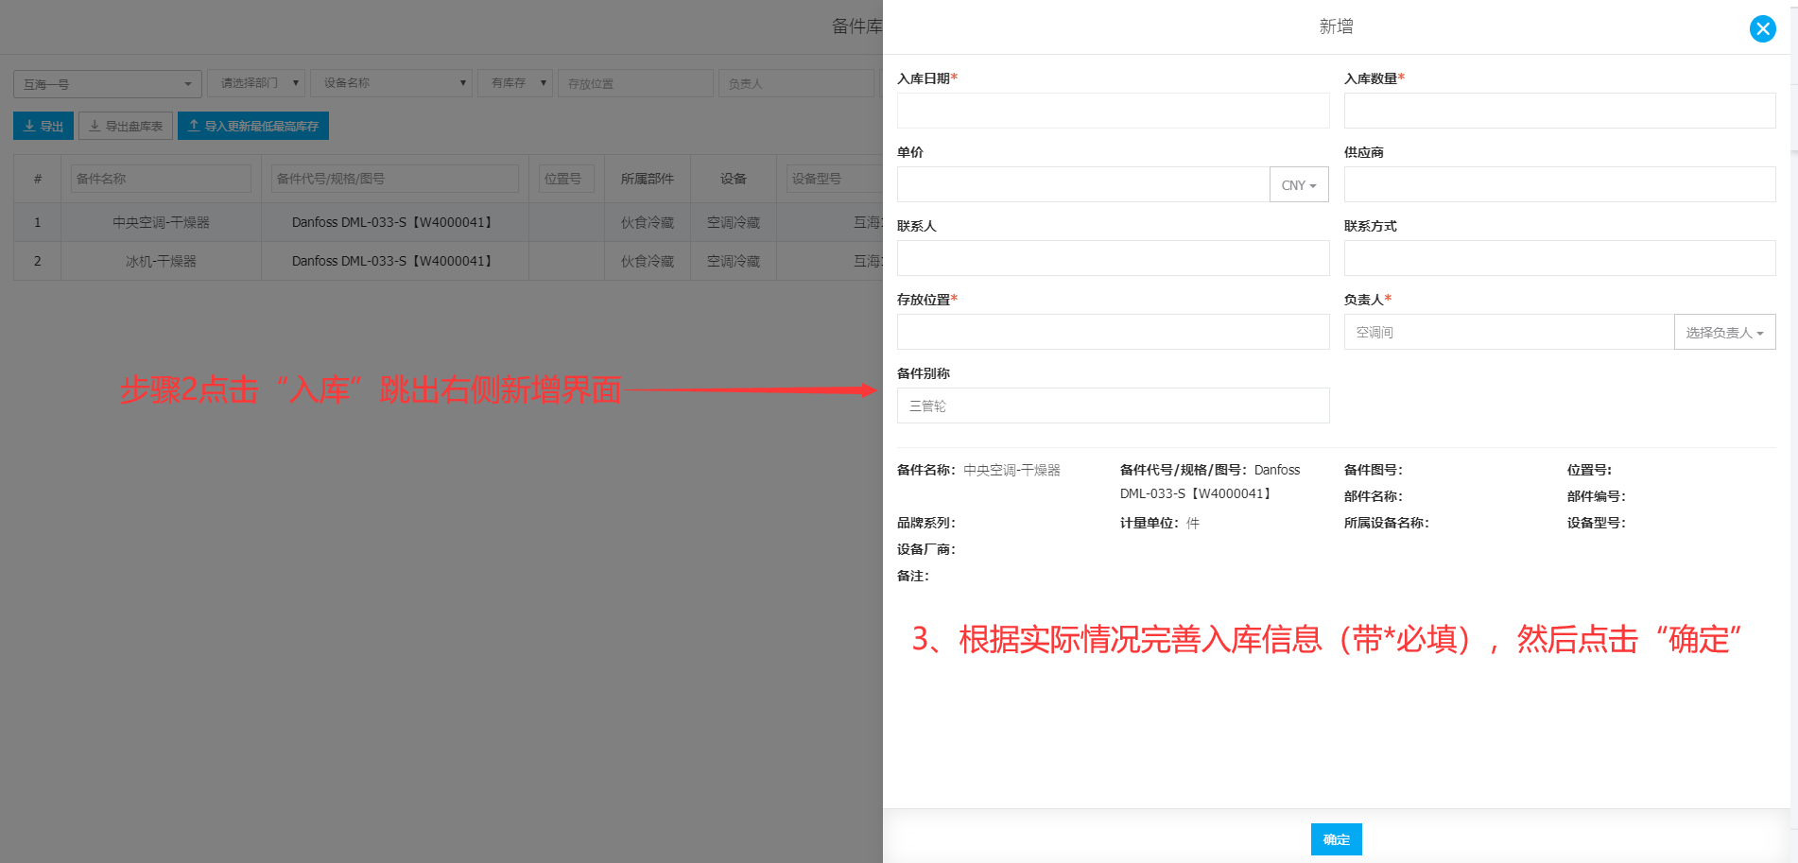The height and width of the screenshot is (863, 1798).
Task: Open the 设备名称 dropdown filter
Action: tap(391, 83)
